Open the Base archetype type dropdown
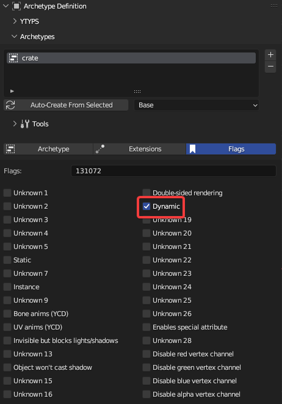The width and height of the screenshot is (282, 404). (x=197, y=105)
